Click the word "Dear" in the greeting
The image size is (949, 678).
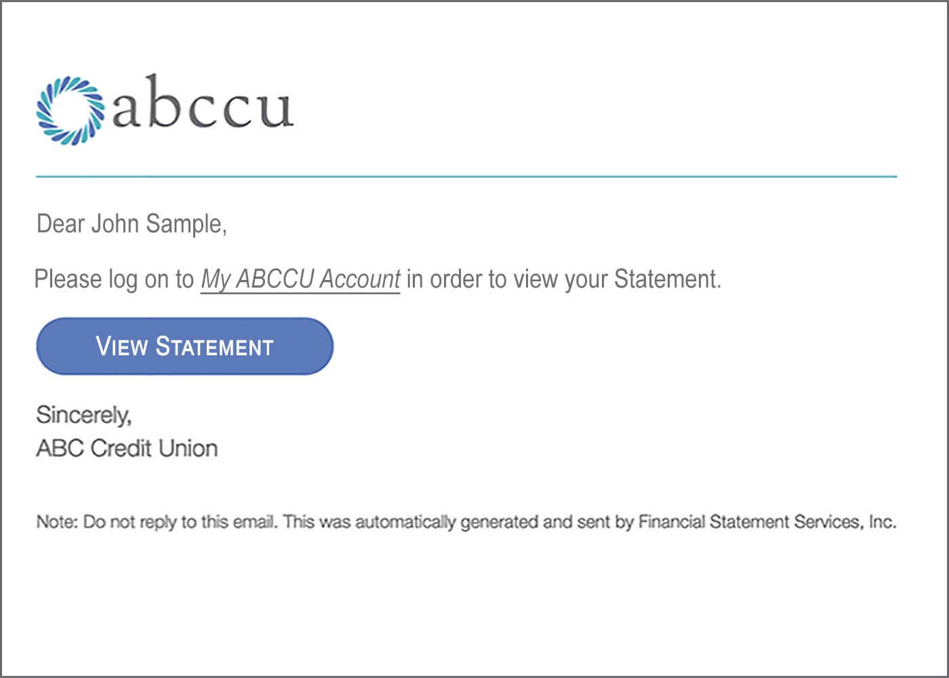point(60,224)
